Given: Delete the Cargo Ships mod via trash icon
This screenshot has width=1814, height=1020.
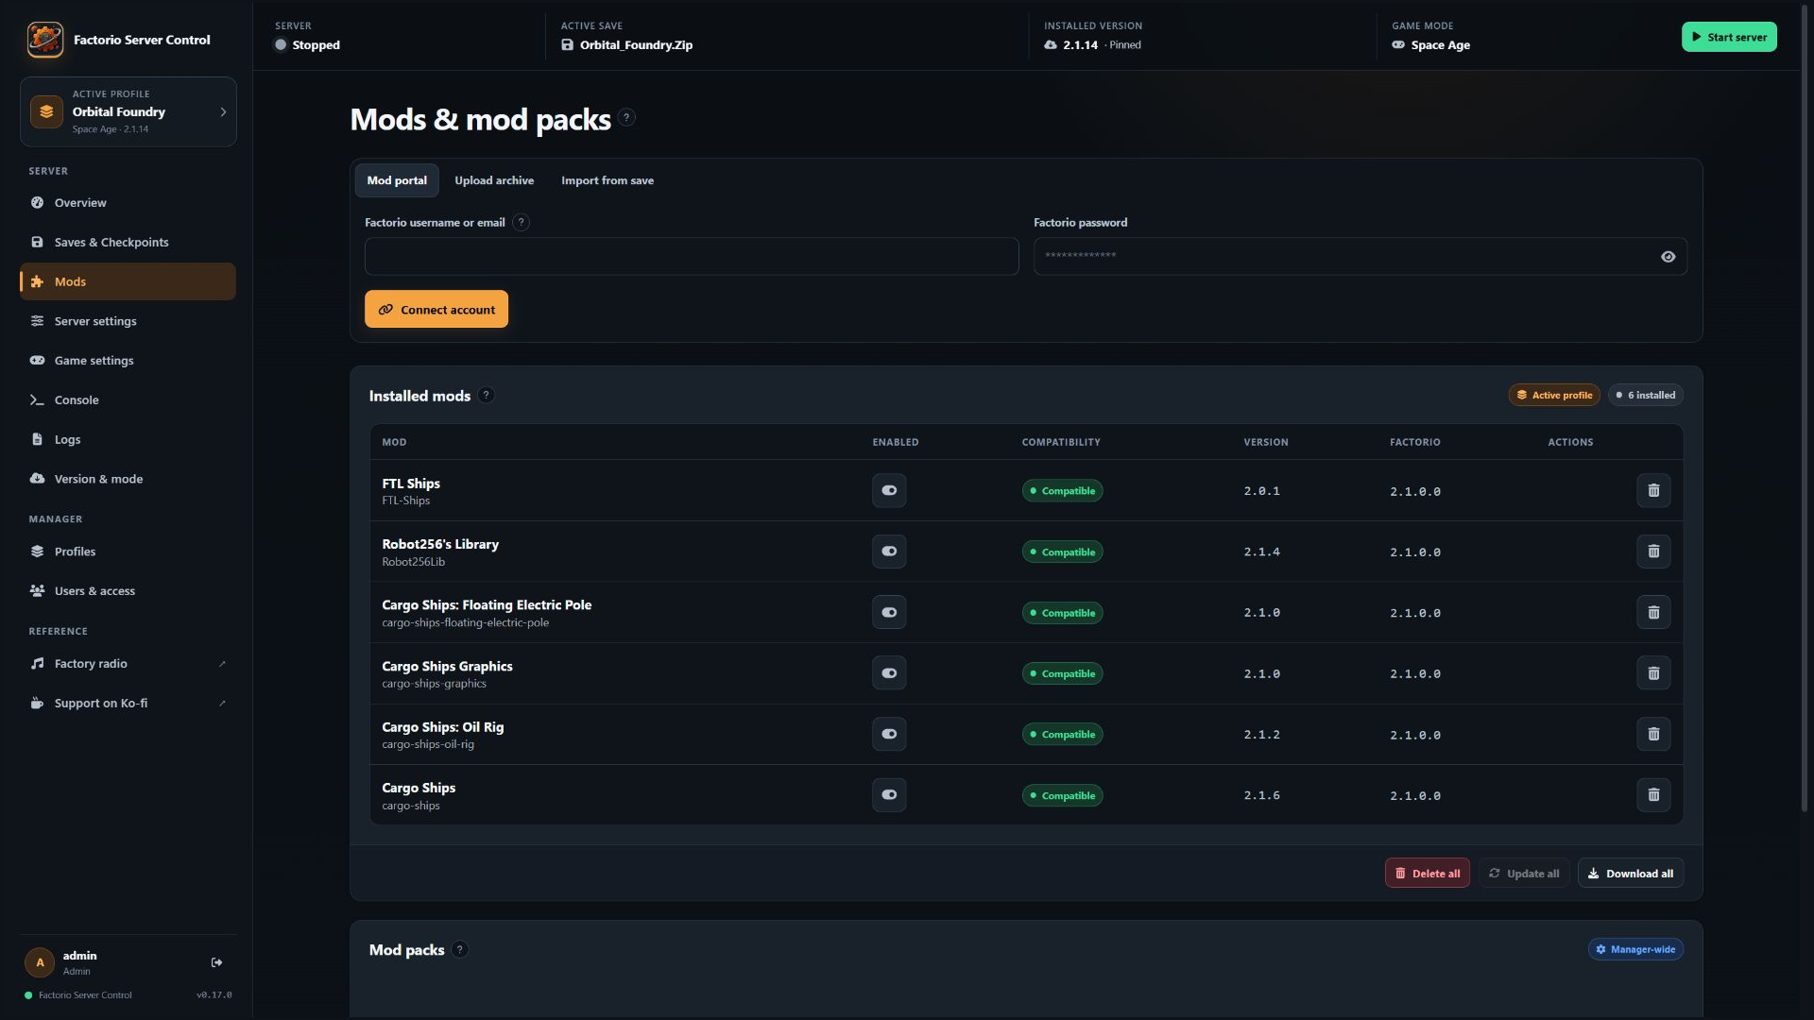Looking at the screenshot, I should click(1653, 795).
